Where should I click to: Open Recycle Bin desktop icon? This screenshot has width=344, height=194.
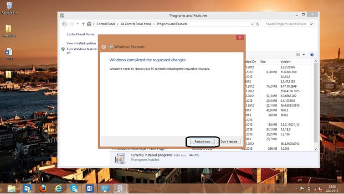click(x=9, y=8)
